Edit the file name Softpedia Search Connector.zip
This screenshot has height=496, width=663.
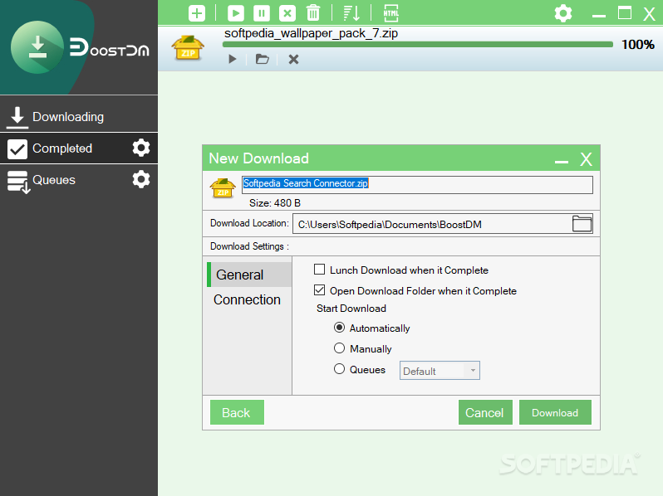(417, 184)
